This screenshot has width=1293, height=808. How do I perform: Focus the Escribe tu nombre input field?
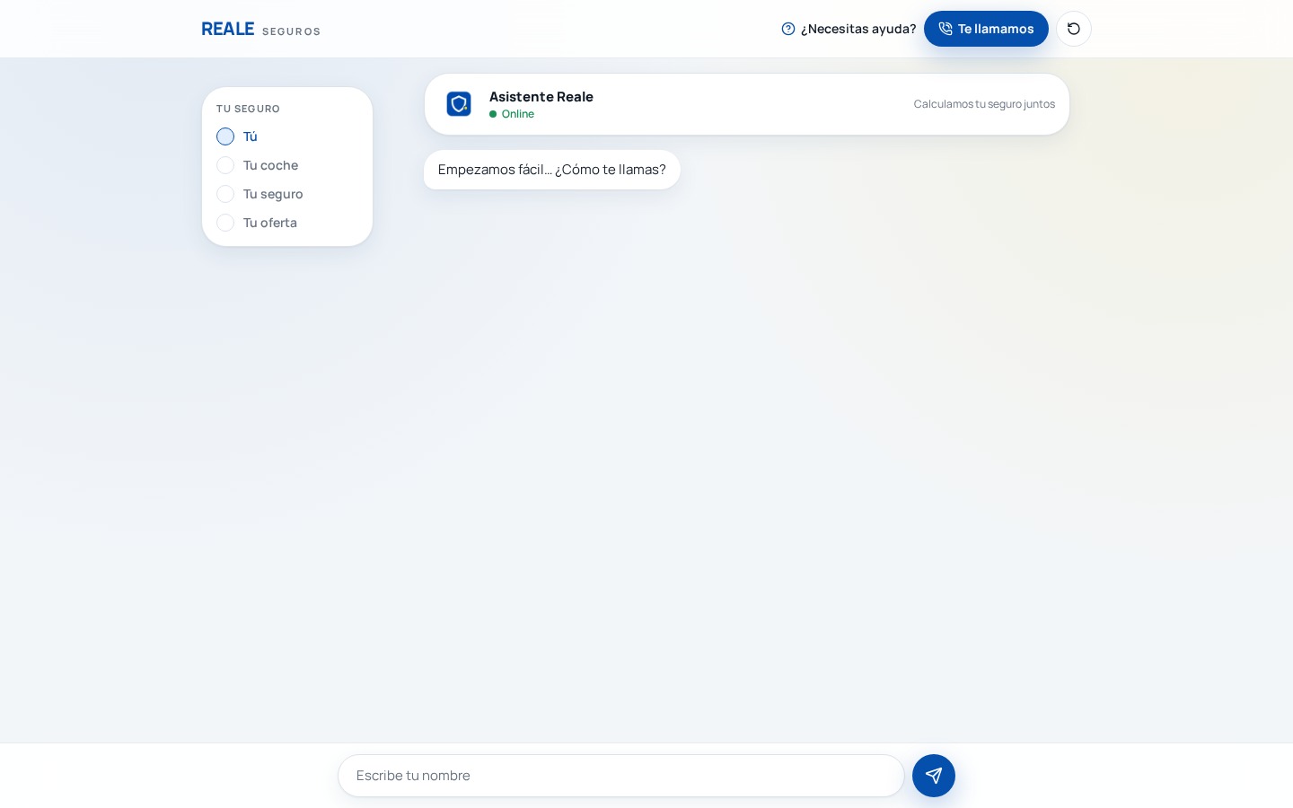[621, 776]
